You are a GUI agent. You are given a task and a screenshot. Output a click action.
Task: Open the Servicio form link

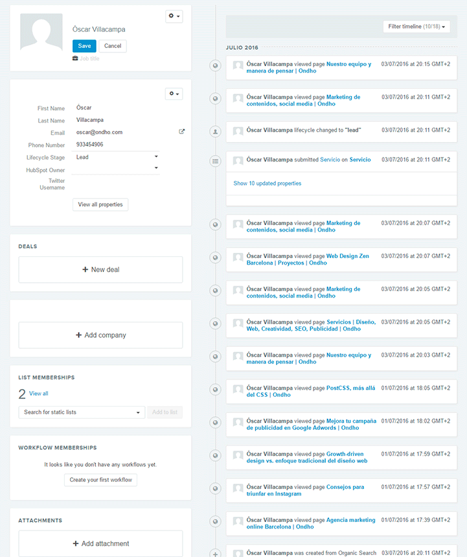(x=330, y=160)
